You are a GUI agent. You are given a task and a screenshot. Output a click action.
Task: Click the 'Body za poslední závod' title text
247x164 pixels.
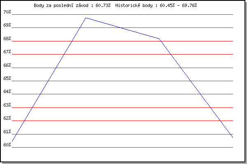72,5
